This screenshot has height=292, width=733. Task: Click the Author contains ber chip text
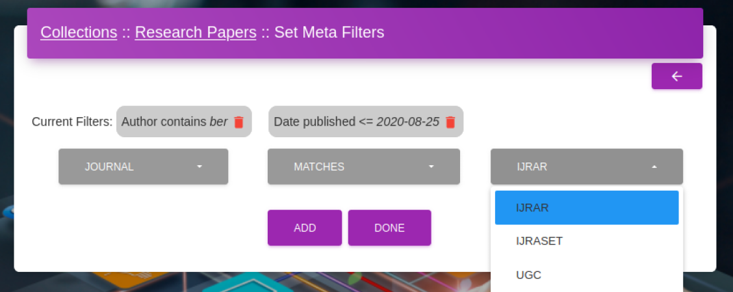[174, 122]
